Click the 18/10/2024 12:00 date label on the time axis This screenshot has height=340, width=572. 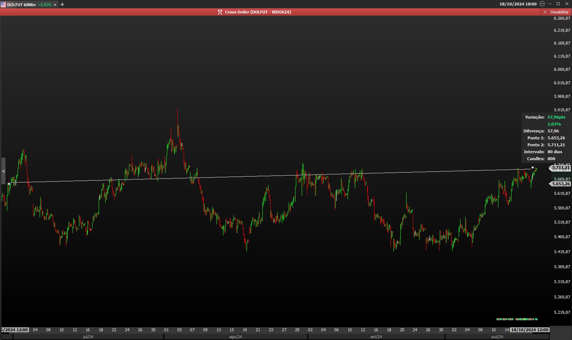coord(529,330)
